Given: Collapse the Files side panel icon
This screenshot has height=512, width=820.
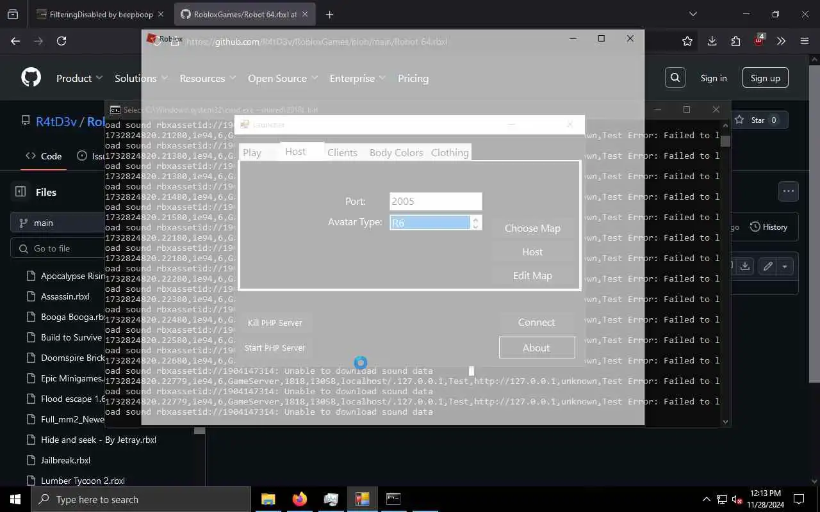Looking at the screenshot, I should [x=20, y=191].
